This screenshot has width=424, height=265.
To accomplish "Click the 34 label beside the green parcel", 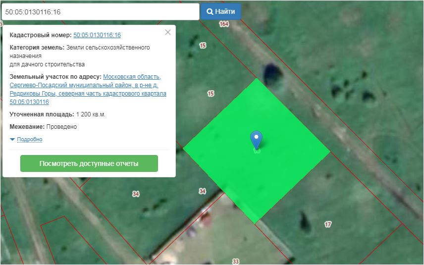I will [202, 191].
